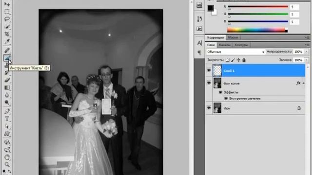The image size is (312, 175).
Task: Open the Заливка slider arrow
Action: pos(306,60)
